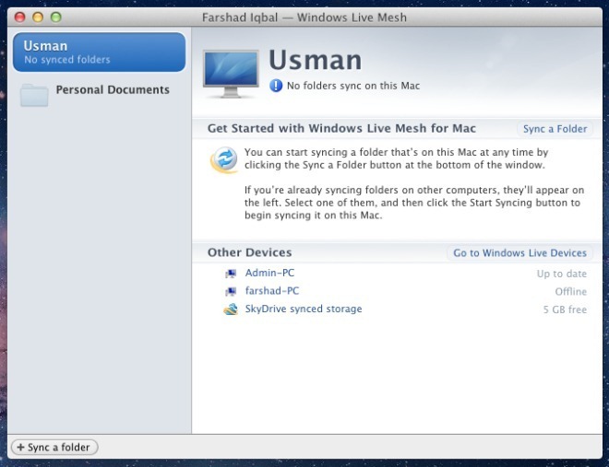
Task: Click the SkyDrive cloud storage icon
Action: click(x=231, y=309)
